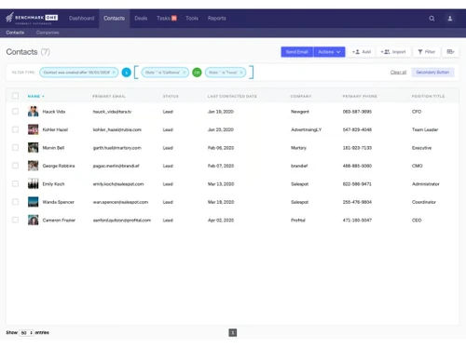Tick the Emily Koch checkbox
466x349 pixels.
pos(15,183)
